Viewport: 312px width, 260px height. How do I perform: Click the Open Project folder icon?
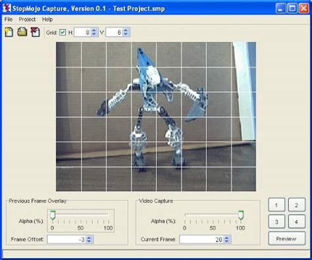click(22, 32)
